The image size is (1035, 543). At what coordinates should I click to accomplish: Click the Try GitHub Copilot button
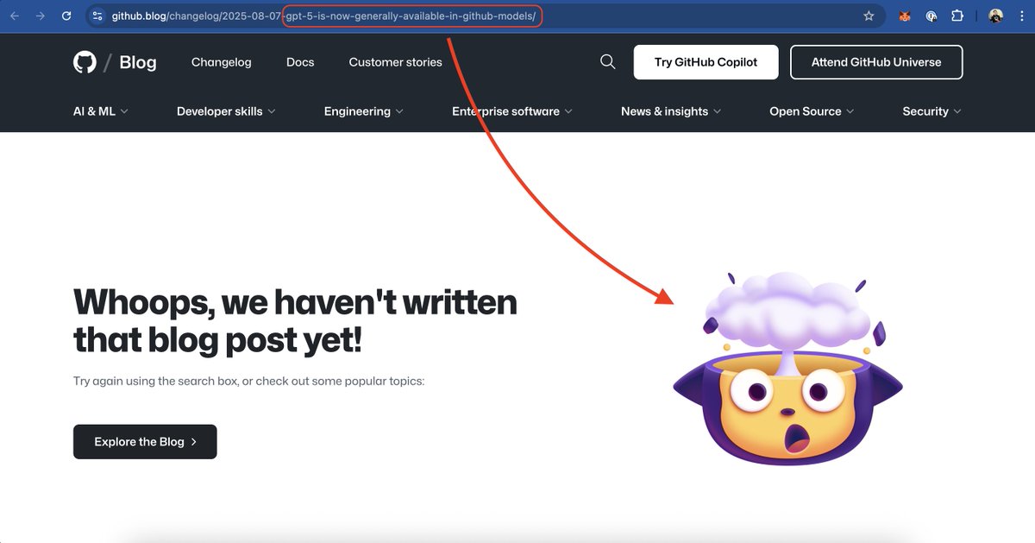706,62
